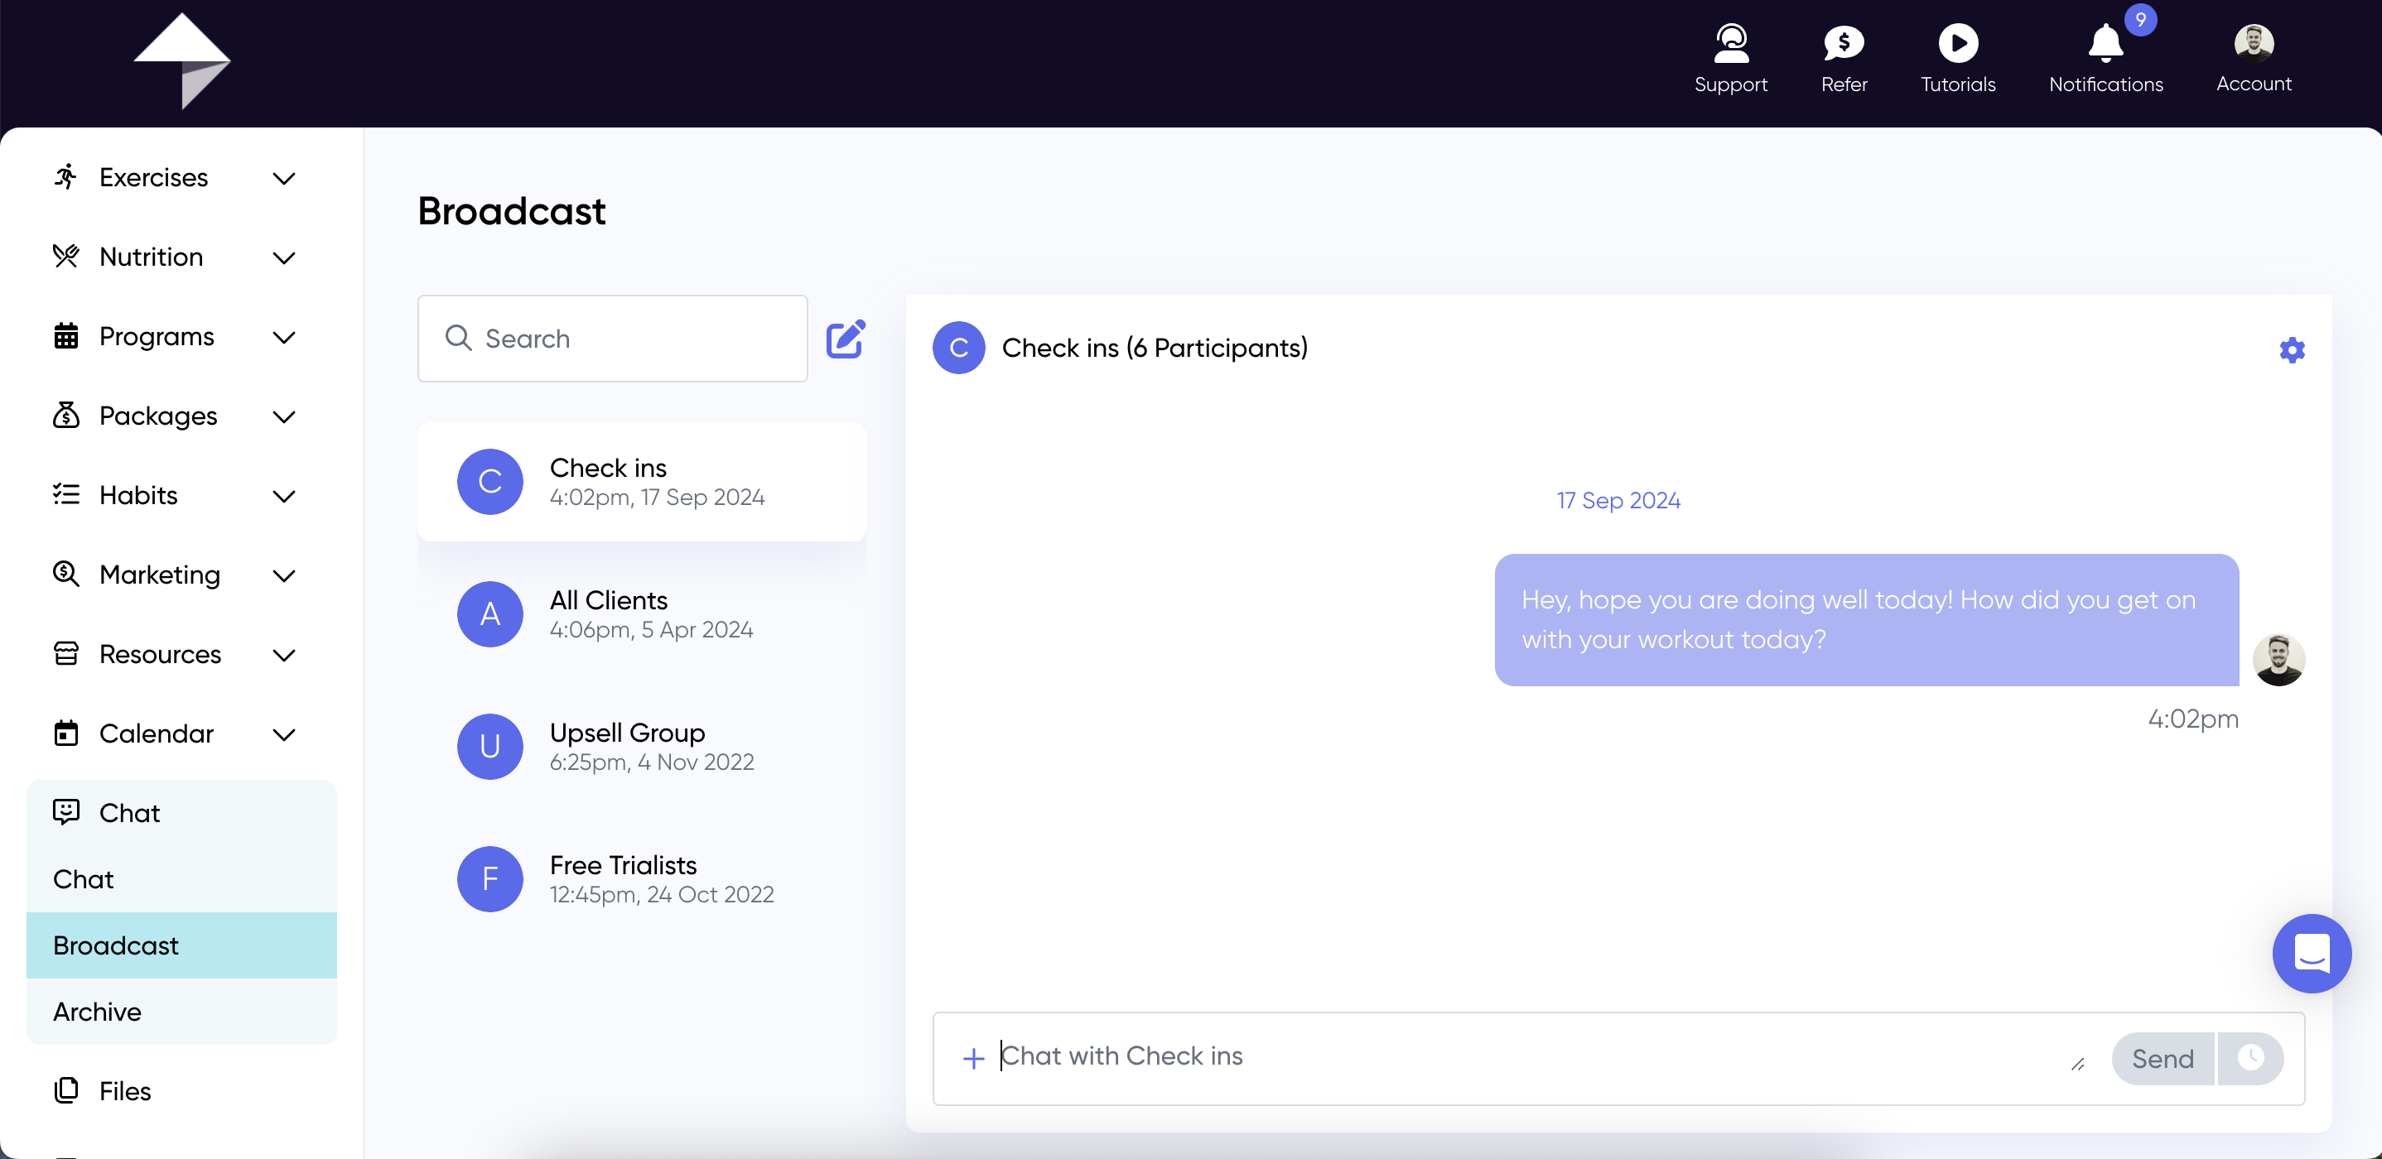The height and width of the screenshot is (1159, 2382).
Task: Select the All Clients broadcast conversation
Action: pos(641,613)
